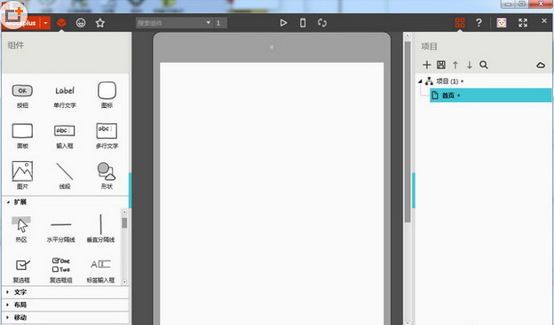The width and height of the screenshot is (554, 325).
Task: Start prototype preview with play icon
Action: point(283,23)
